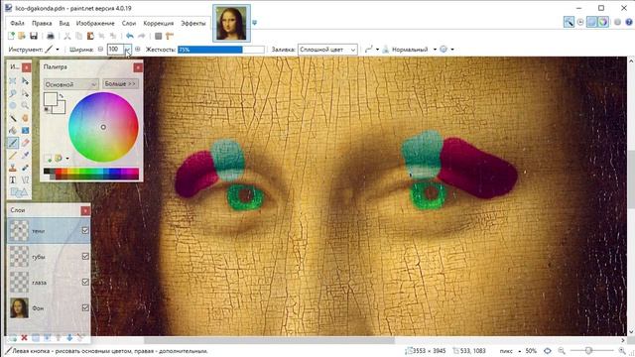Select the Recolor tool

[x=25, y=168]
